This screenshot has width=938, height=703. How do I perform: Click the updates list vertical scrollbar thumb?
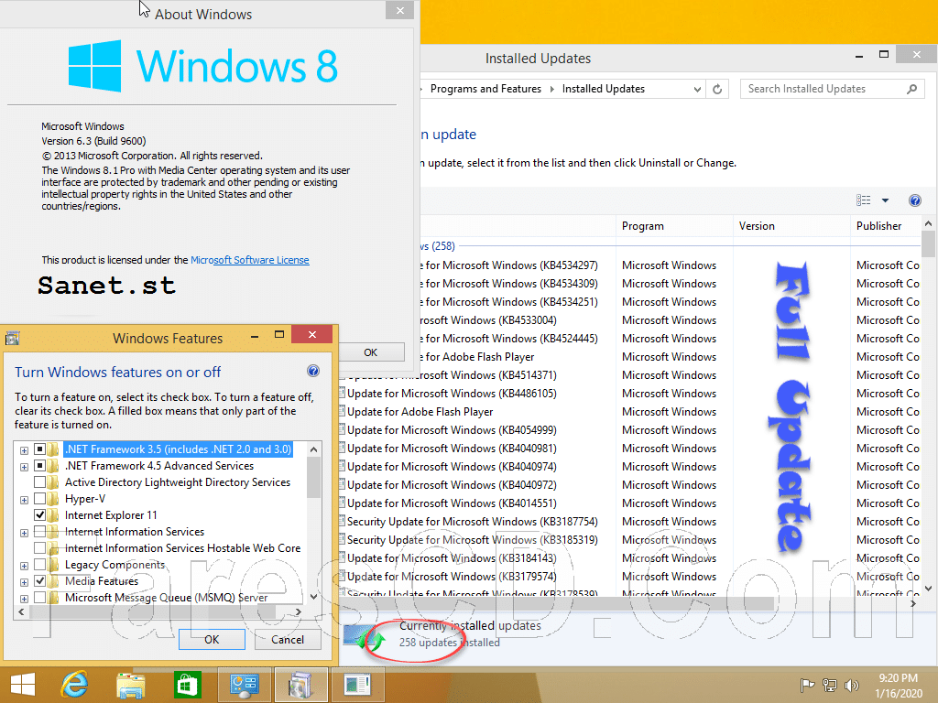pos(928,243)
